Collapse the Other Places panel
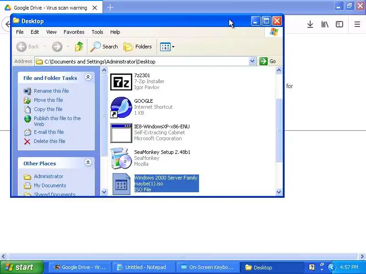The height and width of the screenshot is (274, 366). [88, 163]
